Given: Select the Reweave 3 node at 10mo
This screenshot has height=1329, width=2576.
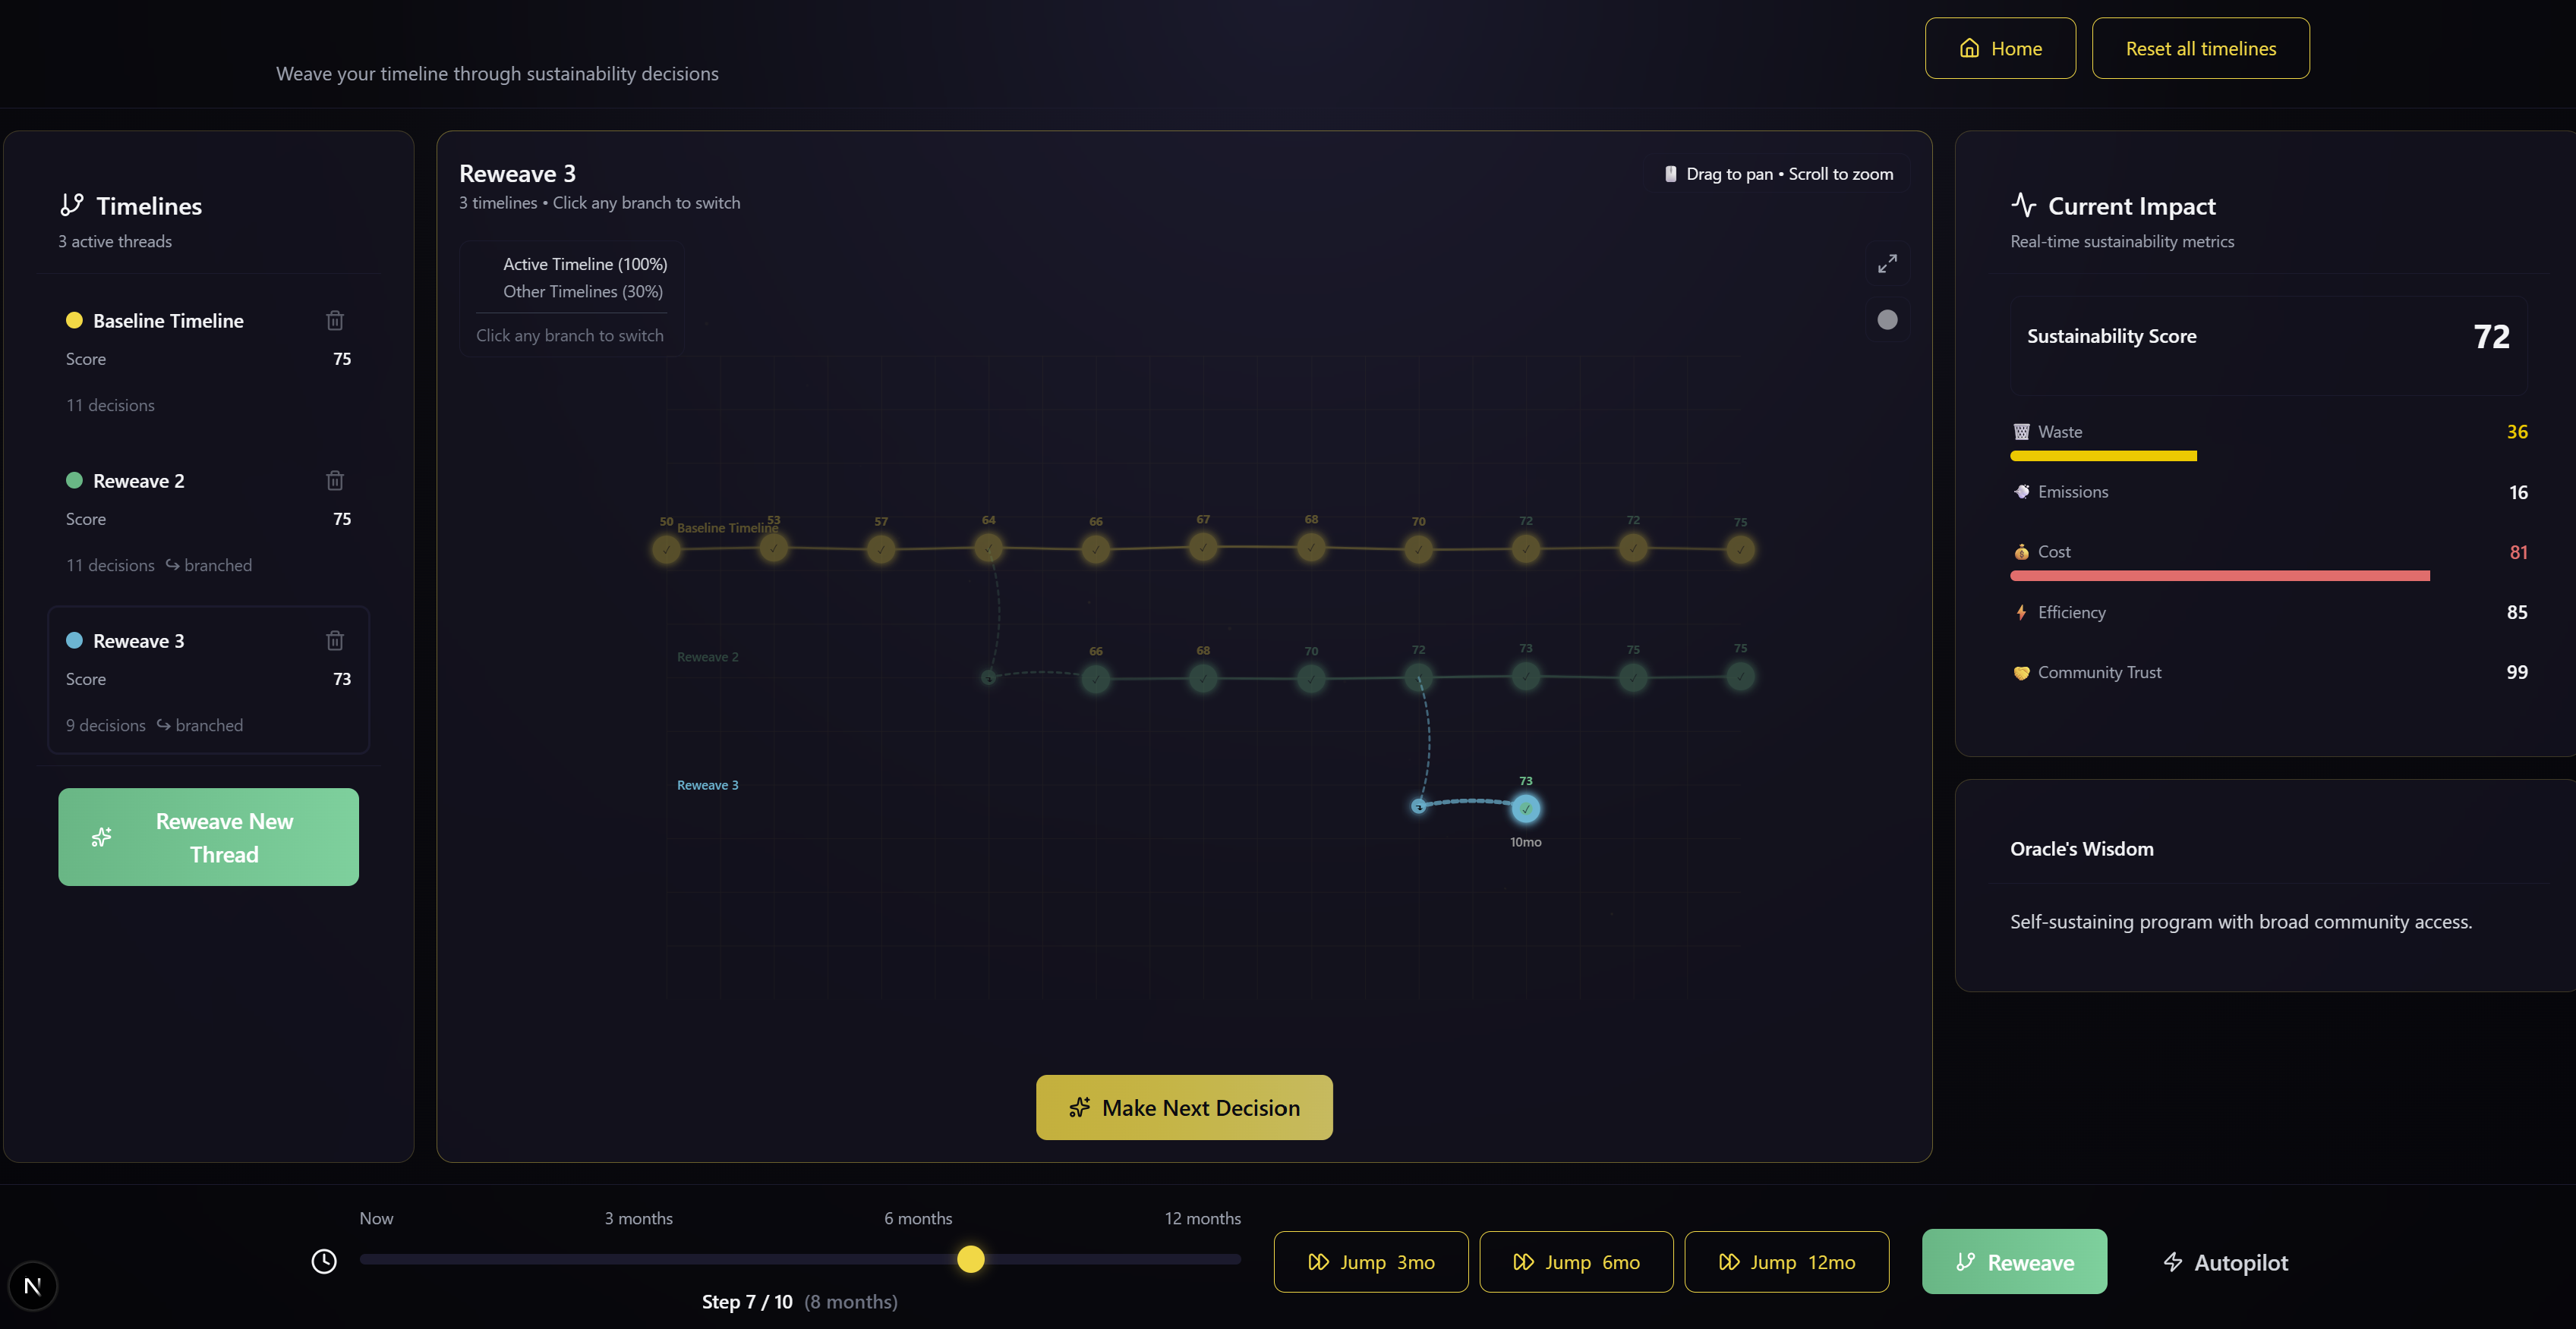Looking at the screenshot, I should point(1525,809).
